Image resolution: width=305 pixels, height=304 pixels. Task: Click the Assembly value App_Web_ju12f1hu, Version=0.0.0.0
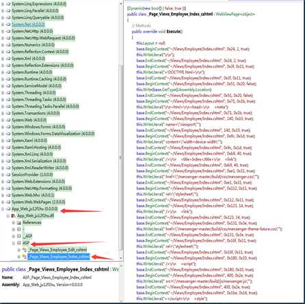pyautogui.click(x=53, y=285)
